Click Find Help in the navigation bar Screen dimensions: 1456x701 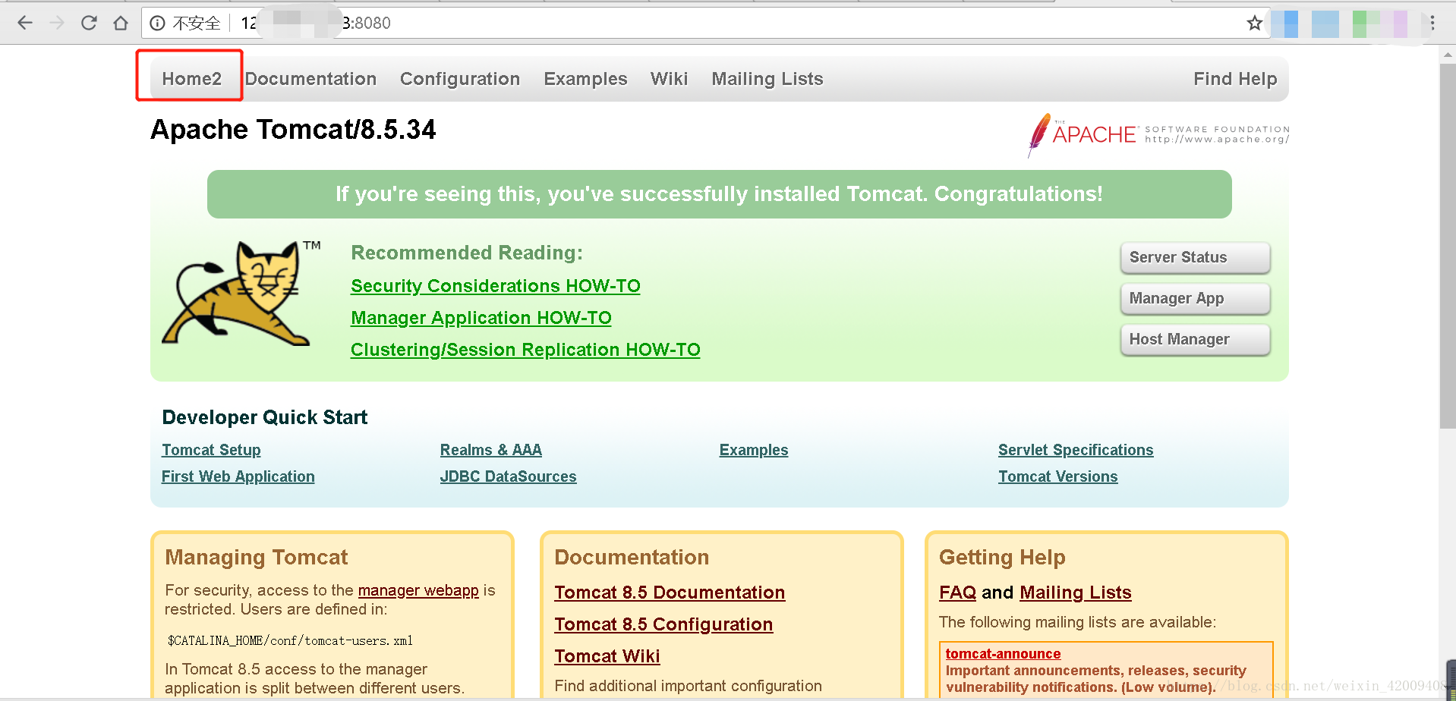click(x=1235, y=79)
